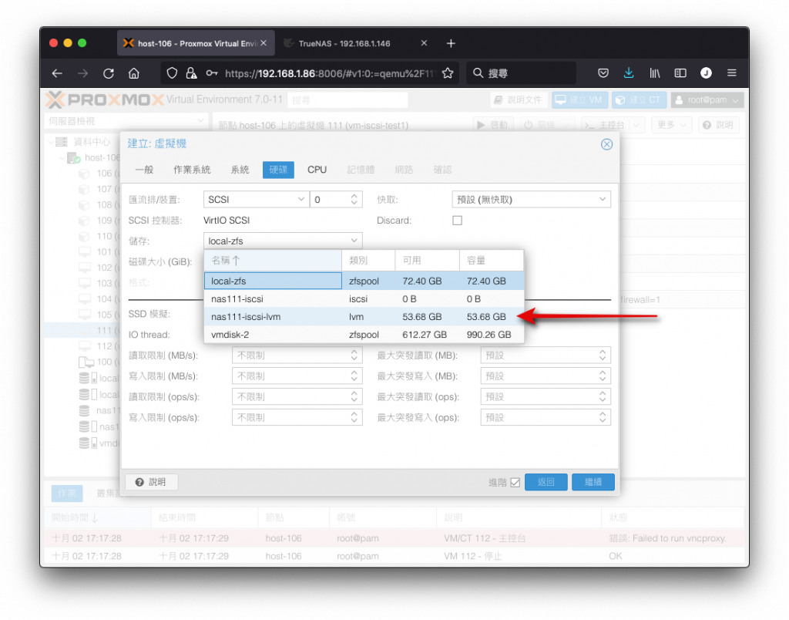Sort by the 類別 column header

point(368,261)
